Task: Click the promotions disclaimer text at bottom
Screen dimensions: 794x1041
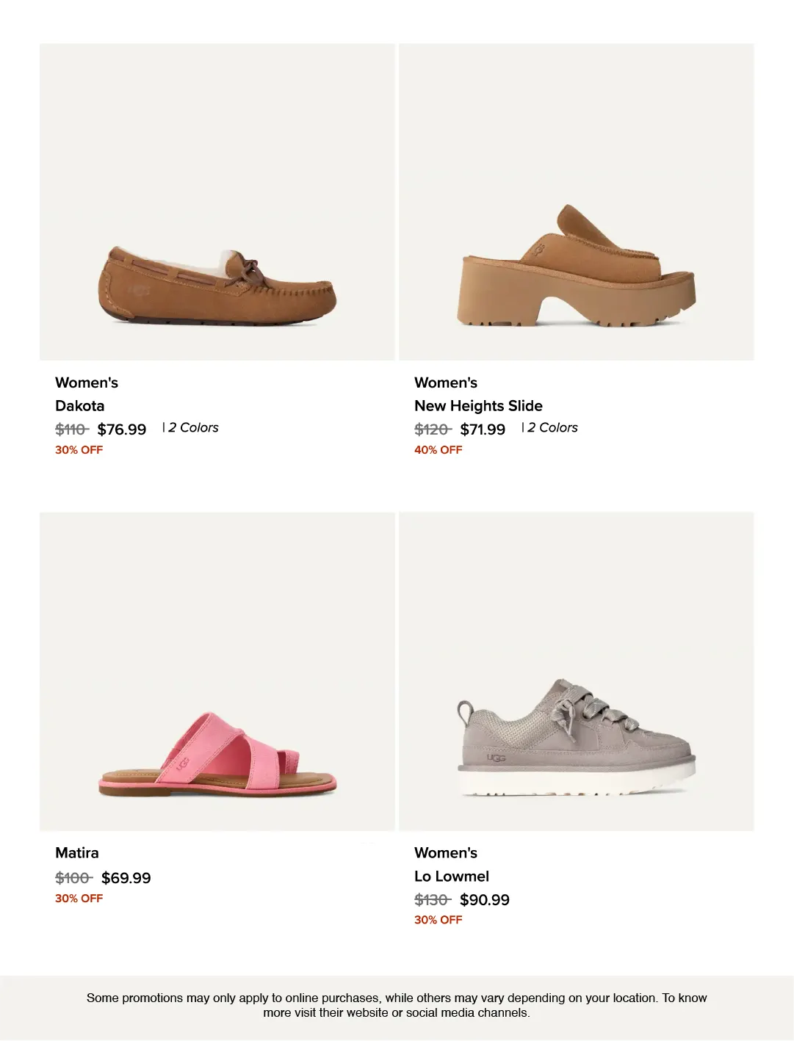Action: coord(397,1005)
